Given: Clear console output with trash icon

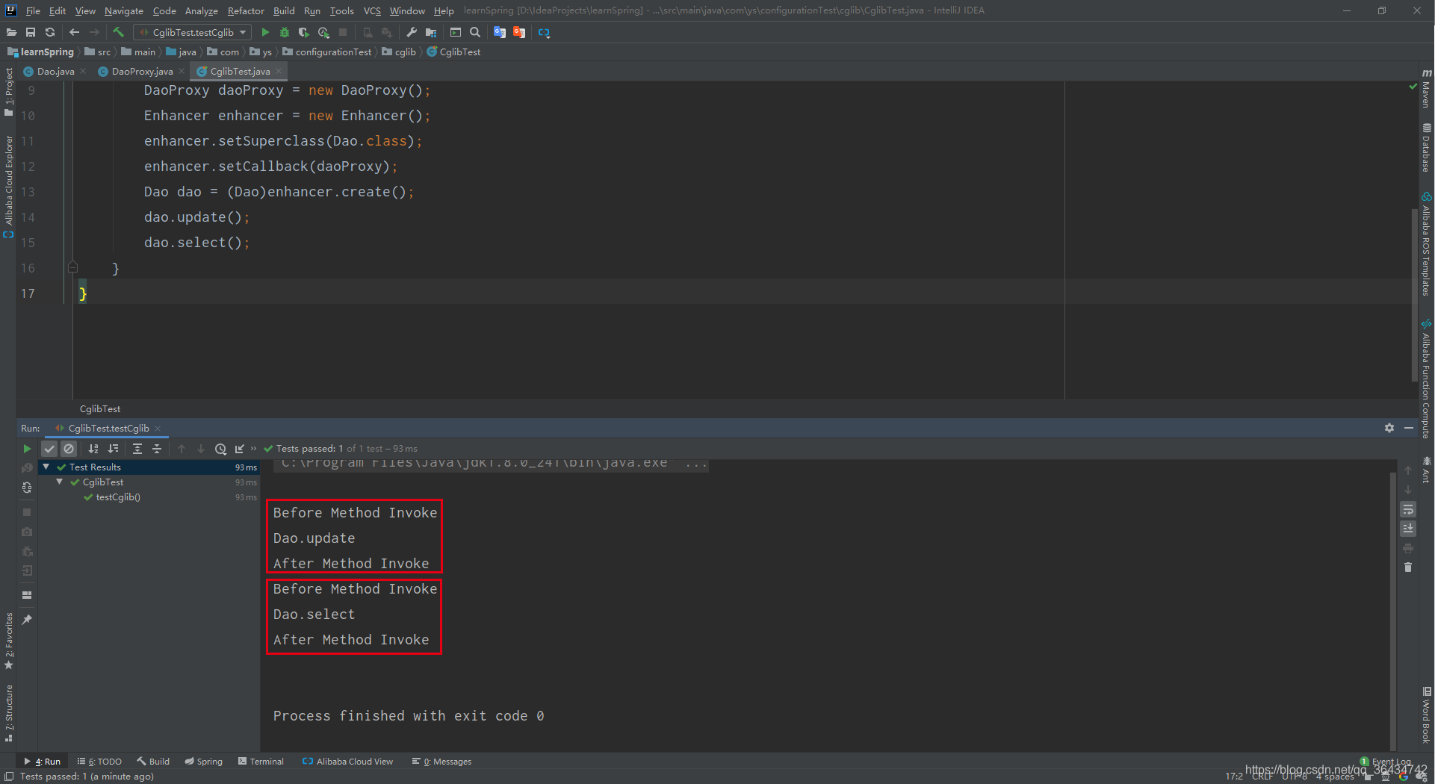Looking at the screenshot, I should click(x=1408, y=567).
